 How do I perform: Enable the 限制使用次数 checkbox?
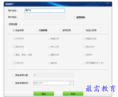point(14,75)
